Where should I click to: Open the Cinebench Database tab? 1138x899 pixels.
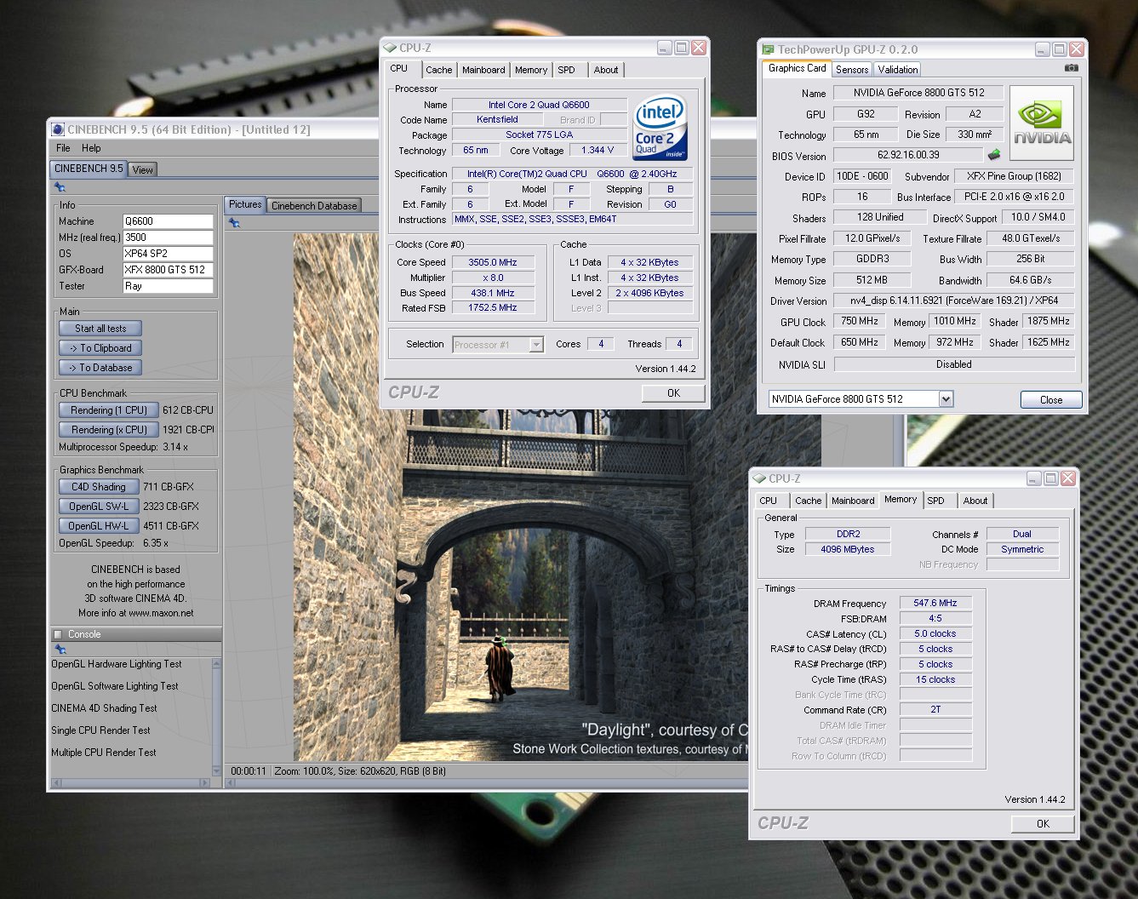coord(314,205)
